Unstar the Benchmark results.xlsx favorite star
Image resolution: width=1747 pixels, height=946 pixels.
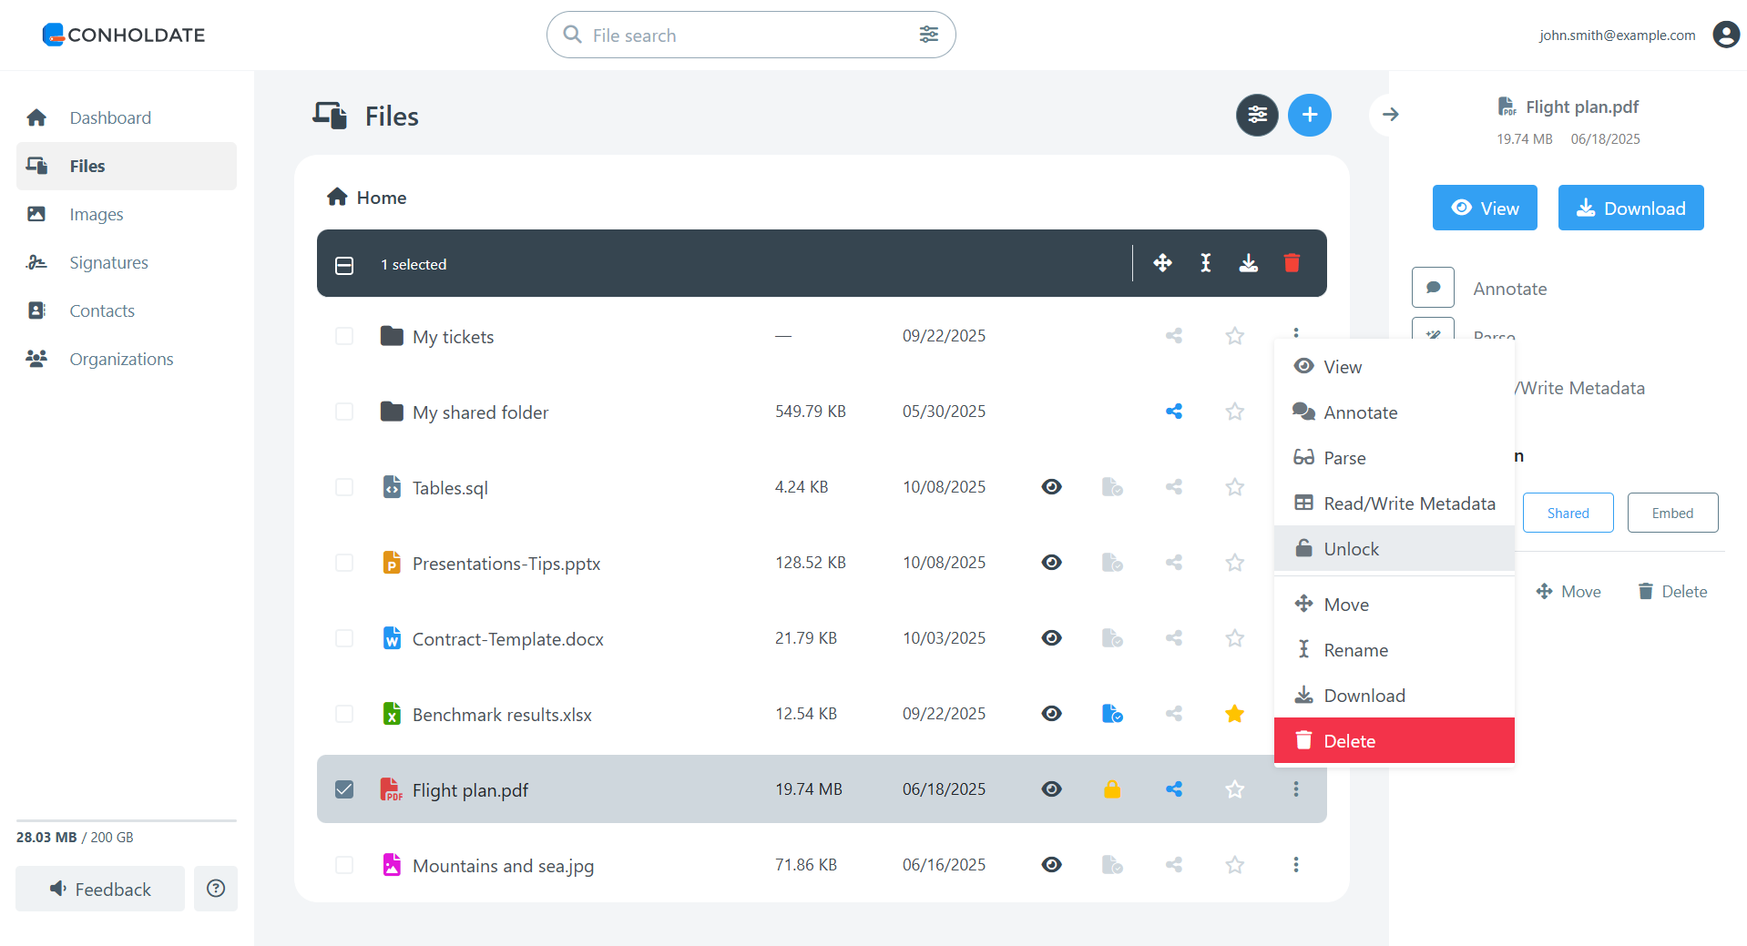tap(1234, 714)
